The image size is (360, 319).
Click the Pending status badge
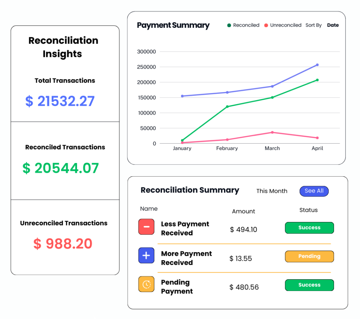(x=309, y=256)
